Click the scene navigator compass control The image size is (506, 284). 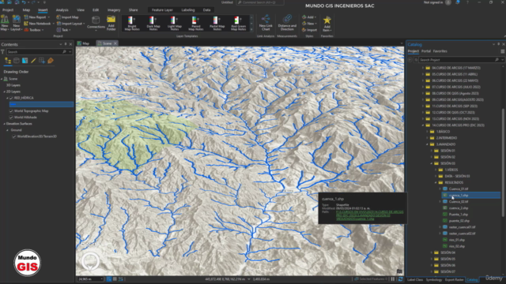tap(90, 261)
